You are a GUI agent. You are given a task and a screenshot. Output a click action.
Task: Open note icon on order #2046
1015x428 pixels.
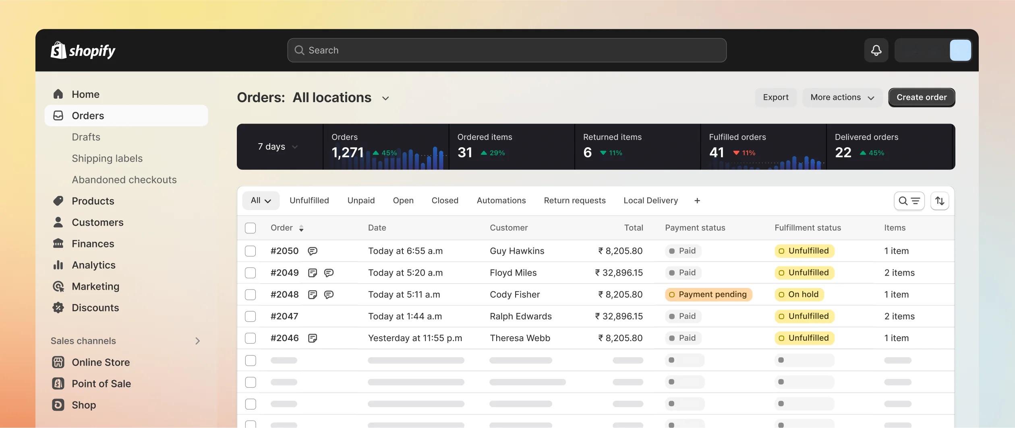pyautogui.click(x=313, y=338)
